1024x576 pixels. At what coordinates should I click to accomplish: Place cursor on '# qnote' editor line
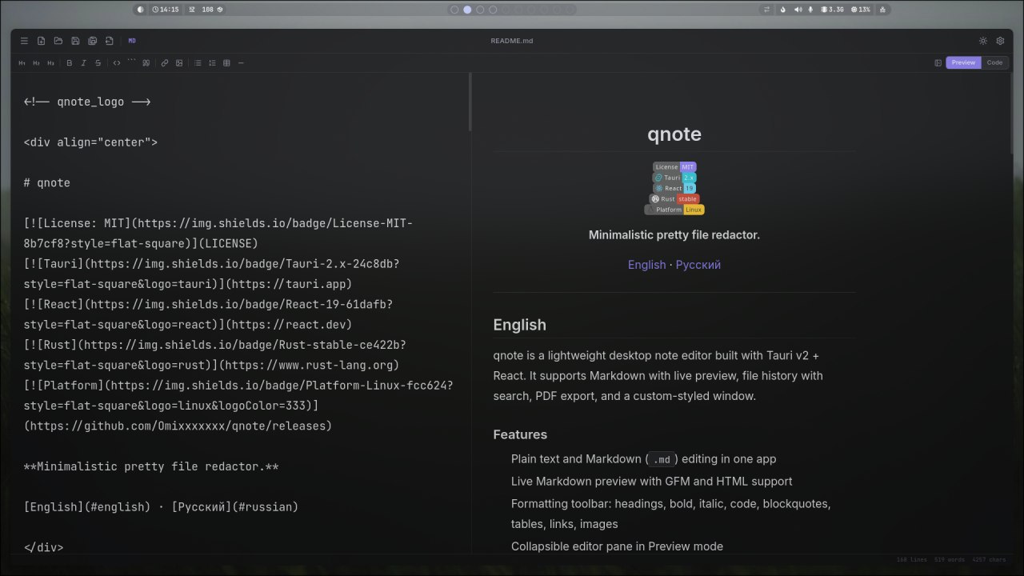47,183
